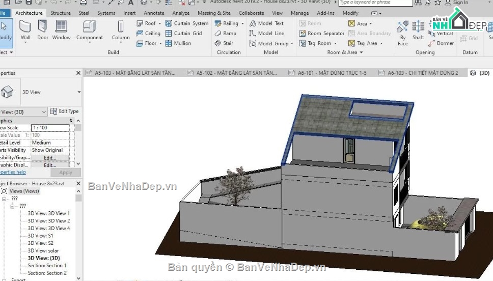
Task: Open the Model Group dropdown arrow
Action: (x=292, y=44)
